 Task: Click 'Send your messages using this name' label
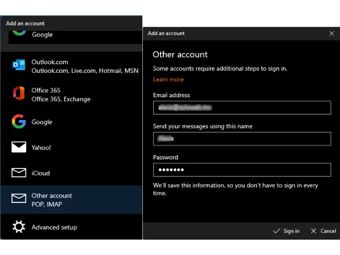click(x=203, y=126)
